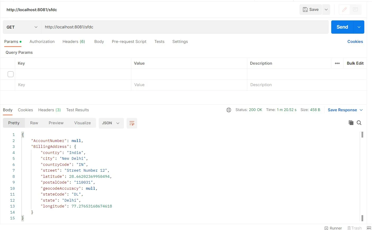The width and height of the screenshot is (372, 230).
Task: Select the Raw view mode
Action: pos(34,123)
